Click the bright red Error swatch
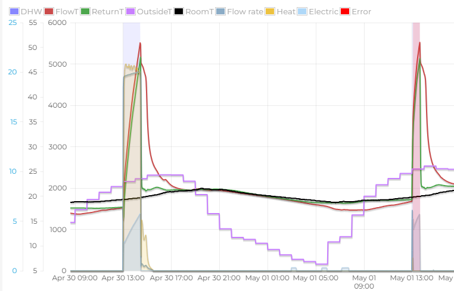This screenshot has height=291, width=454. (x=345, y=11)
